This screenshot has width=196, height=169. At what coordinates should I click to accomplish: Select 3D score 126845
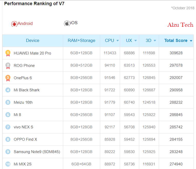pyautogui.click(x=149, y=78)
